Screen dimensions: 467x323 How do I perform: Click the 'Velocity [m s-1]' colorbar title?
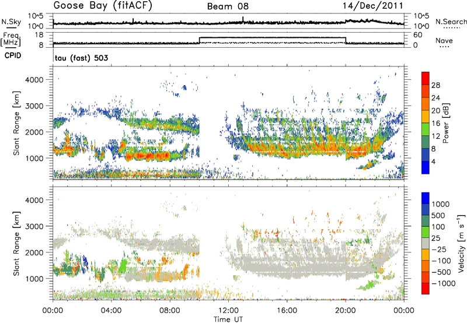point(461,243)
